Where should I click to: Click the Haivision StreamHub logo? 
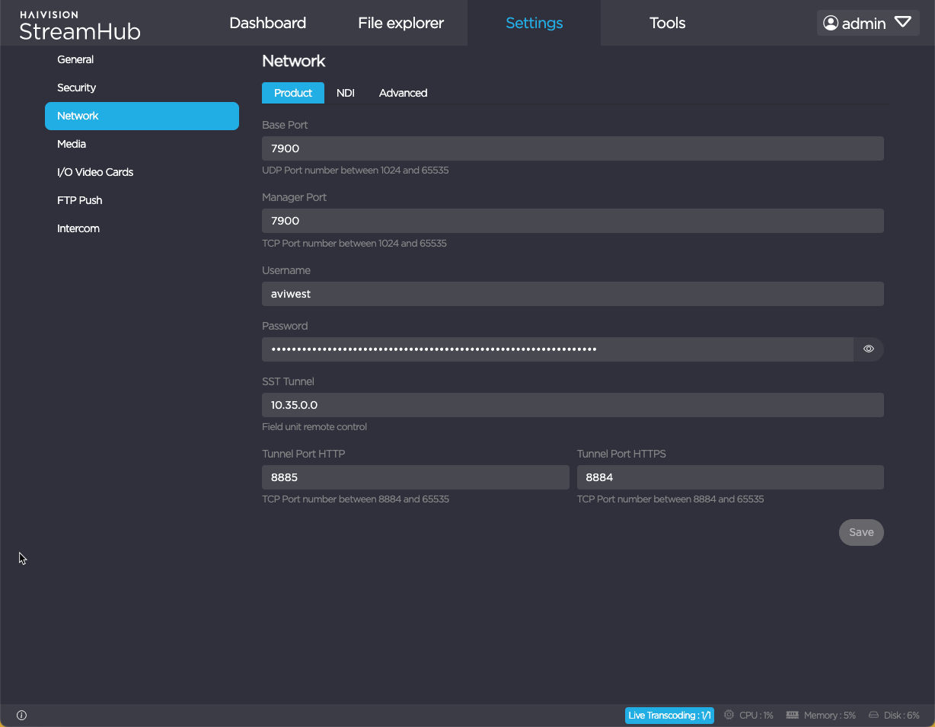click(x=79, y=25)
